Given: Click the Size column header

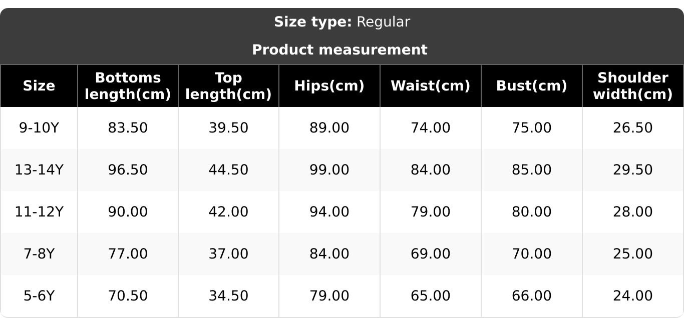Looking at the screenshot, I should tap(39, 86).
